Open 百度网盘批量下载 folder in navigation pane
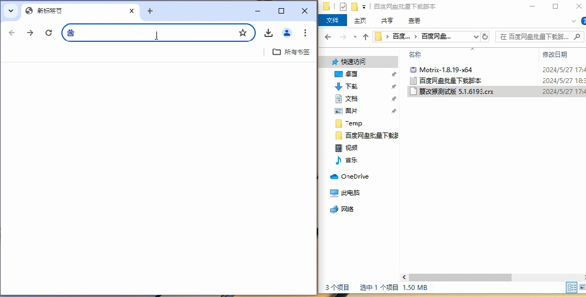The height and width of the screenshot is (297, 586). point(371,135)
